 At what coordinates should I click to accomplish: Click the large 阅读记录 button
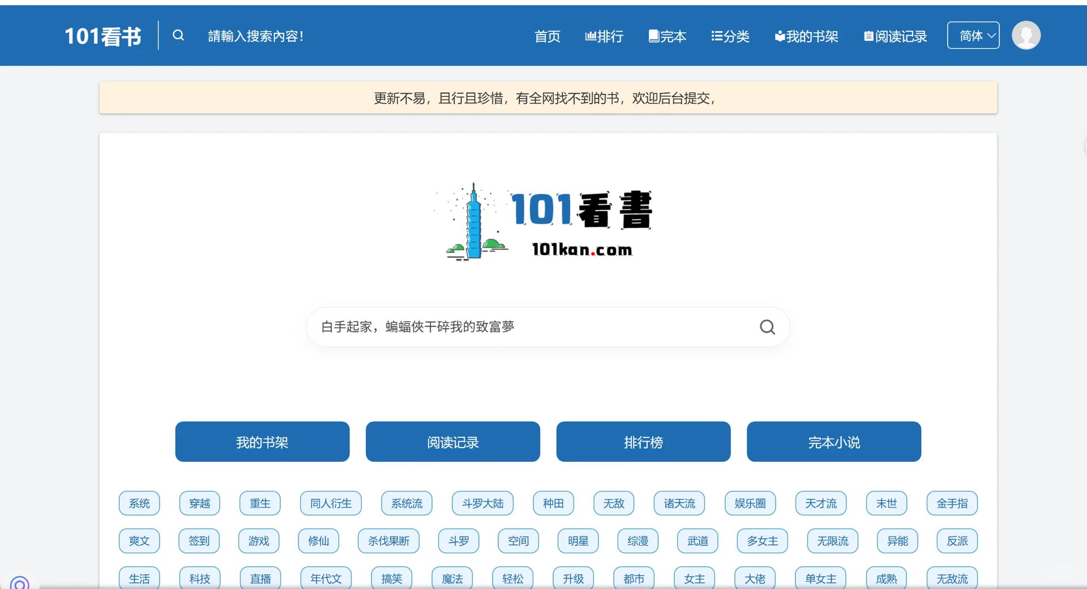pyautogui.click(x=453, y=442)
